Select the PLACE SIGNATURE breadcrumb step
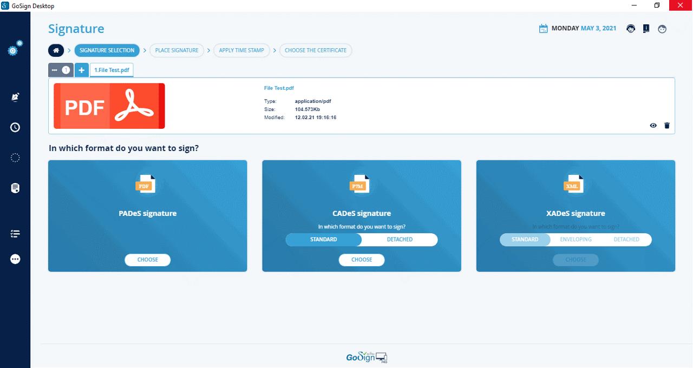The width and height of the screenshot is (693, 368). [x=178, y=50]
